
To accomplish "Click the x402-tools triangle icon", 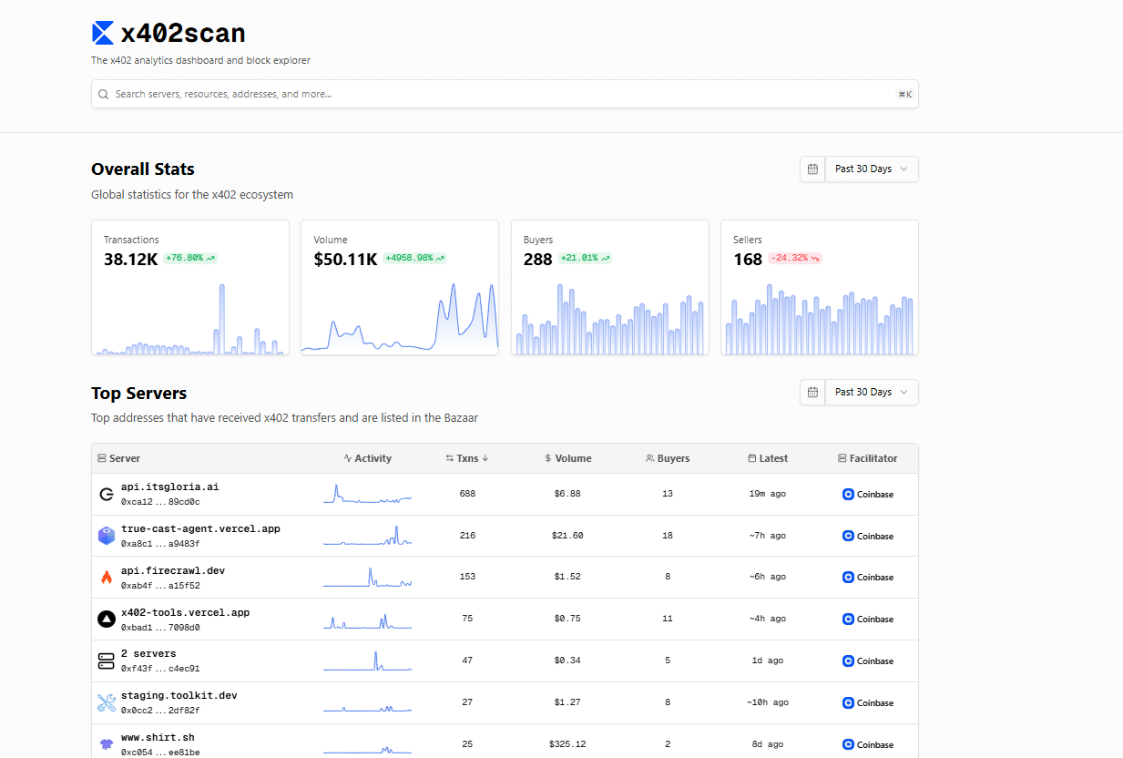I will click(x=106, y=620).
